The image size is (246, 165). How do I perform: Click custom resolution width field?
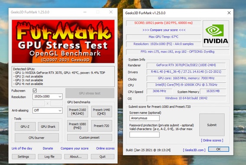(x=39, y=103)
